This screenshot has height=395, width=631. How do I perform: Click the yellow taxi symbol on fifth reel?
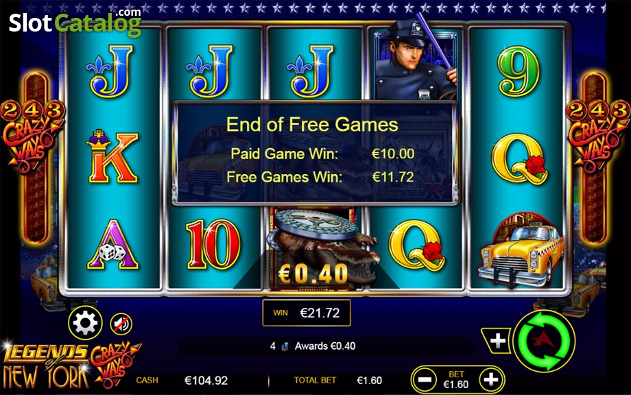point(519,250)
